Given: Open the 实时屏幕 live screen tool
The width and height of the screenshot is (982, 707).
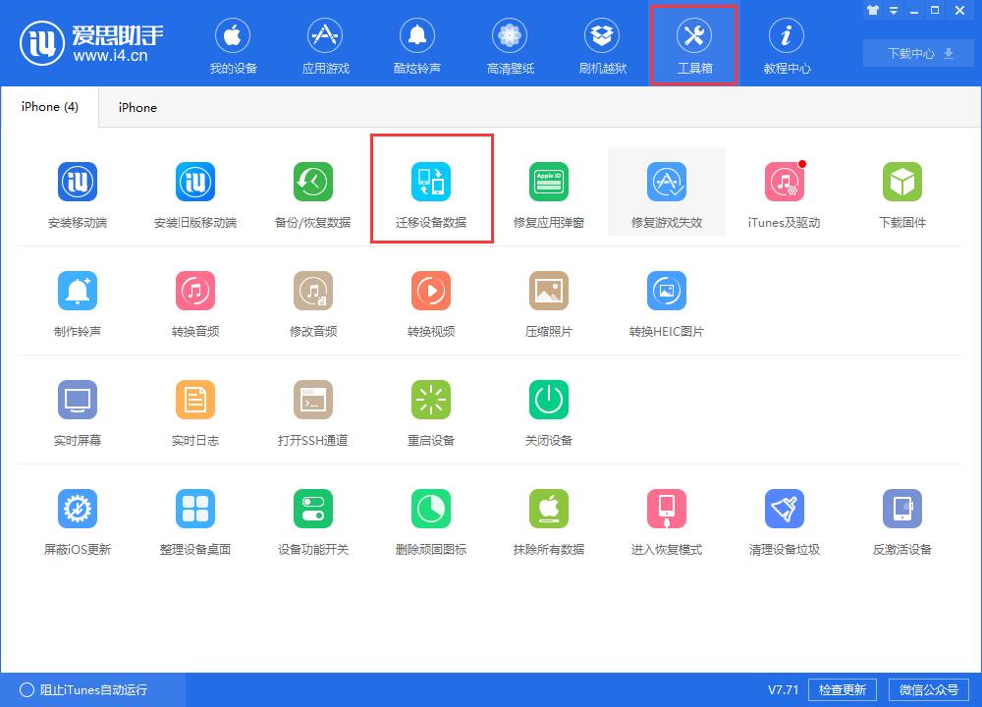Looking at the screenshot, I should 78,409.
